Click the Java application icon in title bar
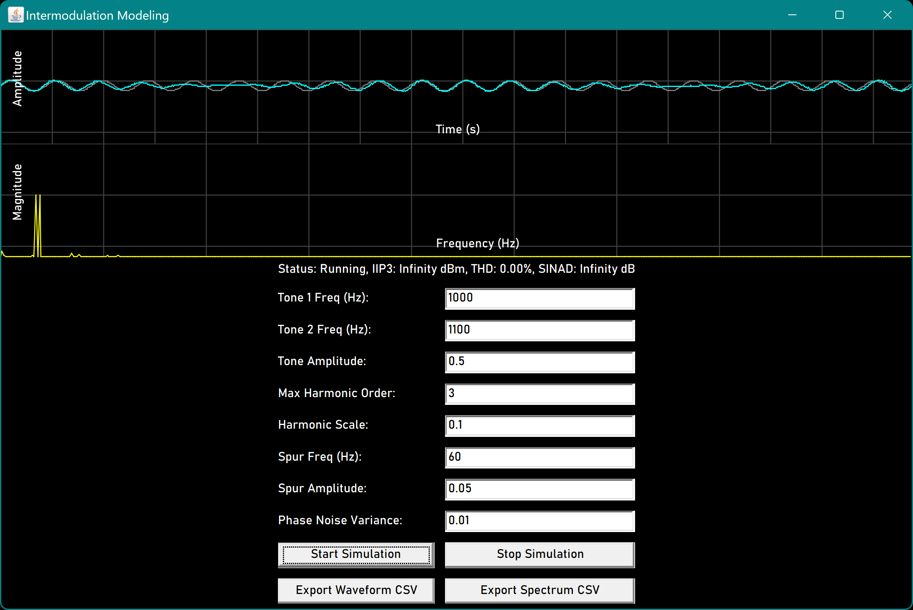Viewport: 913px width, 610px height. (x=16, y=15)
